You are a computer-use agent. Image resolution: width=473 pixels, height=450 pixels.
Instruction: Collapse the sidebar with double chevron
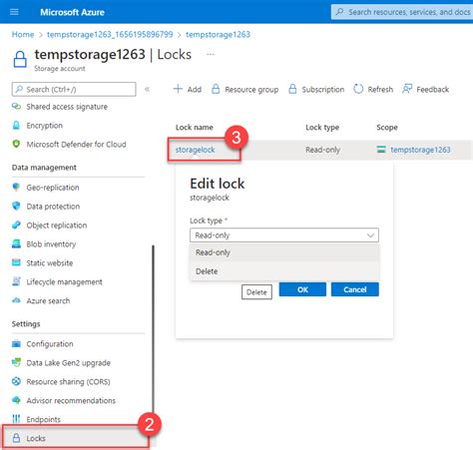click(147, 89)
